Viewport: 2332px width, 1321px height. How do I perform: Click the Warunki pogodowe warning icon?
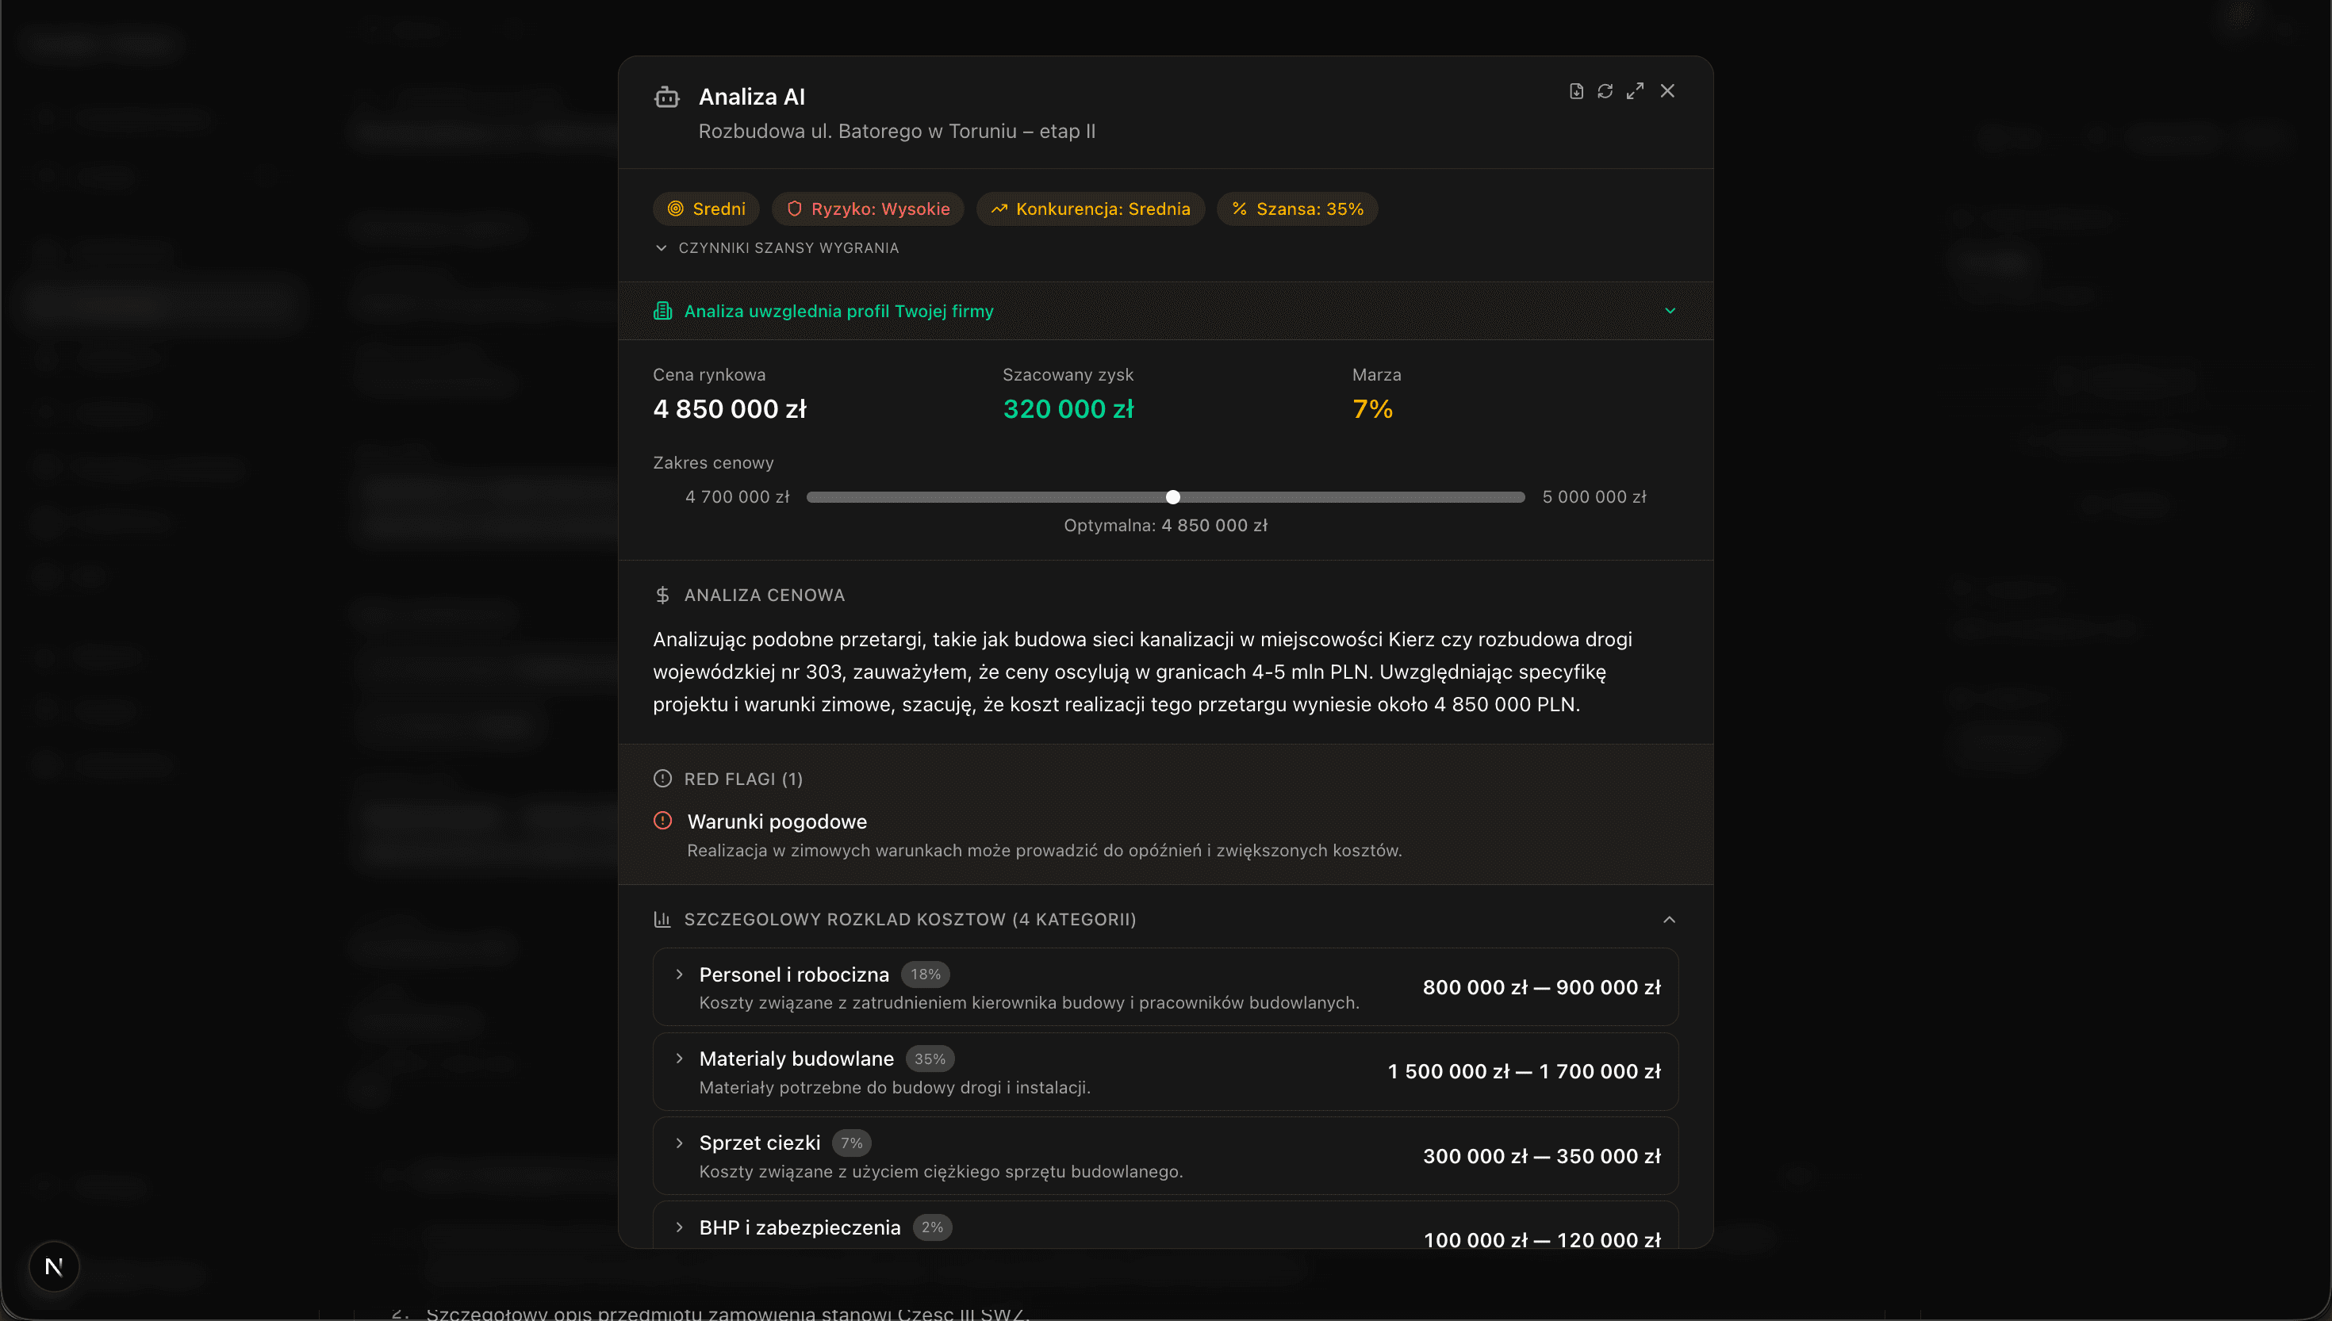pos(663,821)
